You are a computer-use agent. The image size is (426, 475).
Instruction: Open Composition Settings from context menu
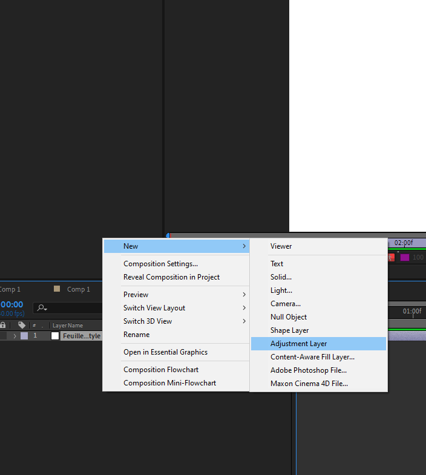click(x=160, y=264)
